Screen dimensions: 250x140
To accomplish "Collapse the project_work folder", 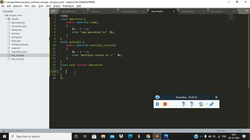I will click(4, 15).
